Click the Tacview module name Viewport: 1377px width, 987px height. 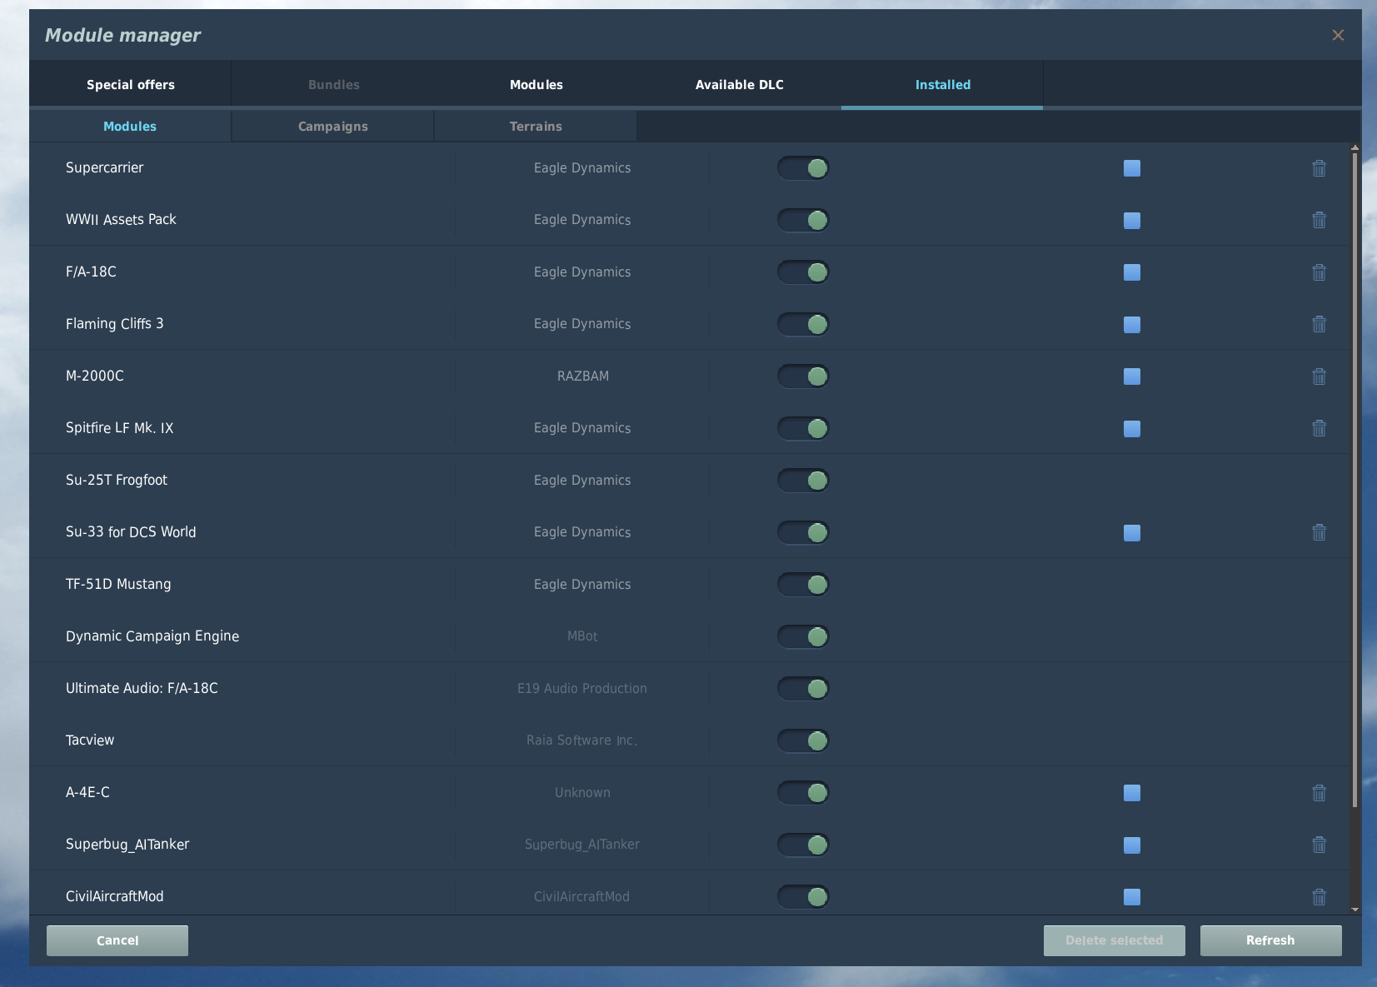point(90,740)
